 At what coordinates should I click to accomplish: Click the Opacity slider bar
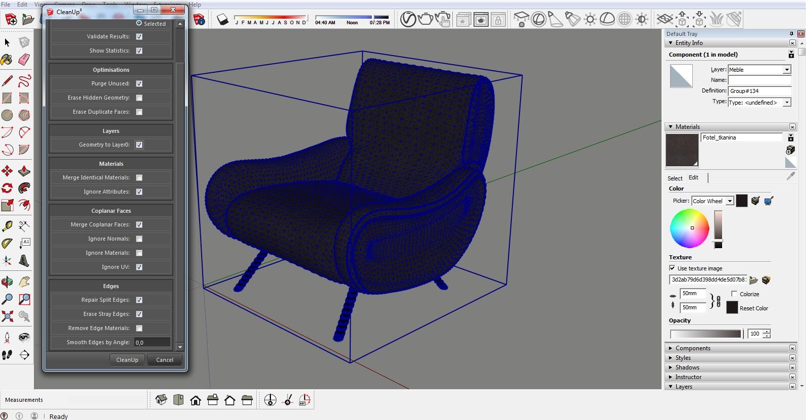tap(705, 334)
